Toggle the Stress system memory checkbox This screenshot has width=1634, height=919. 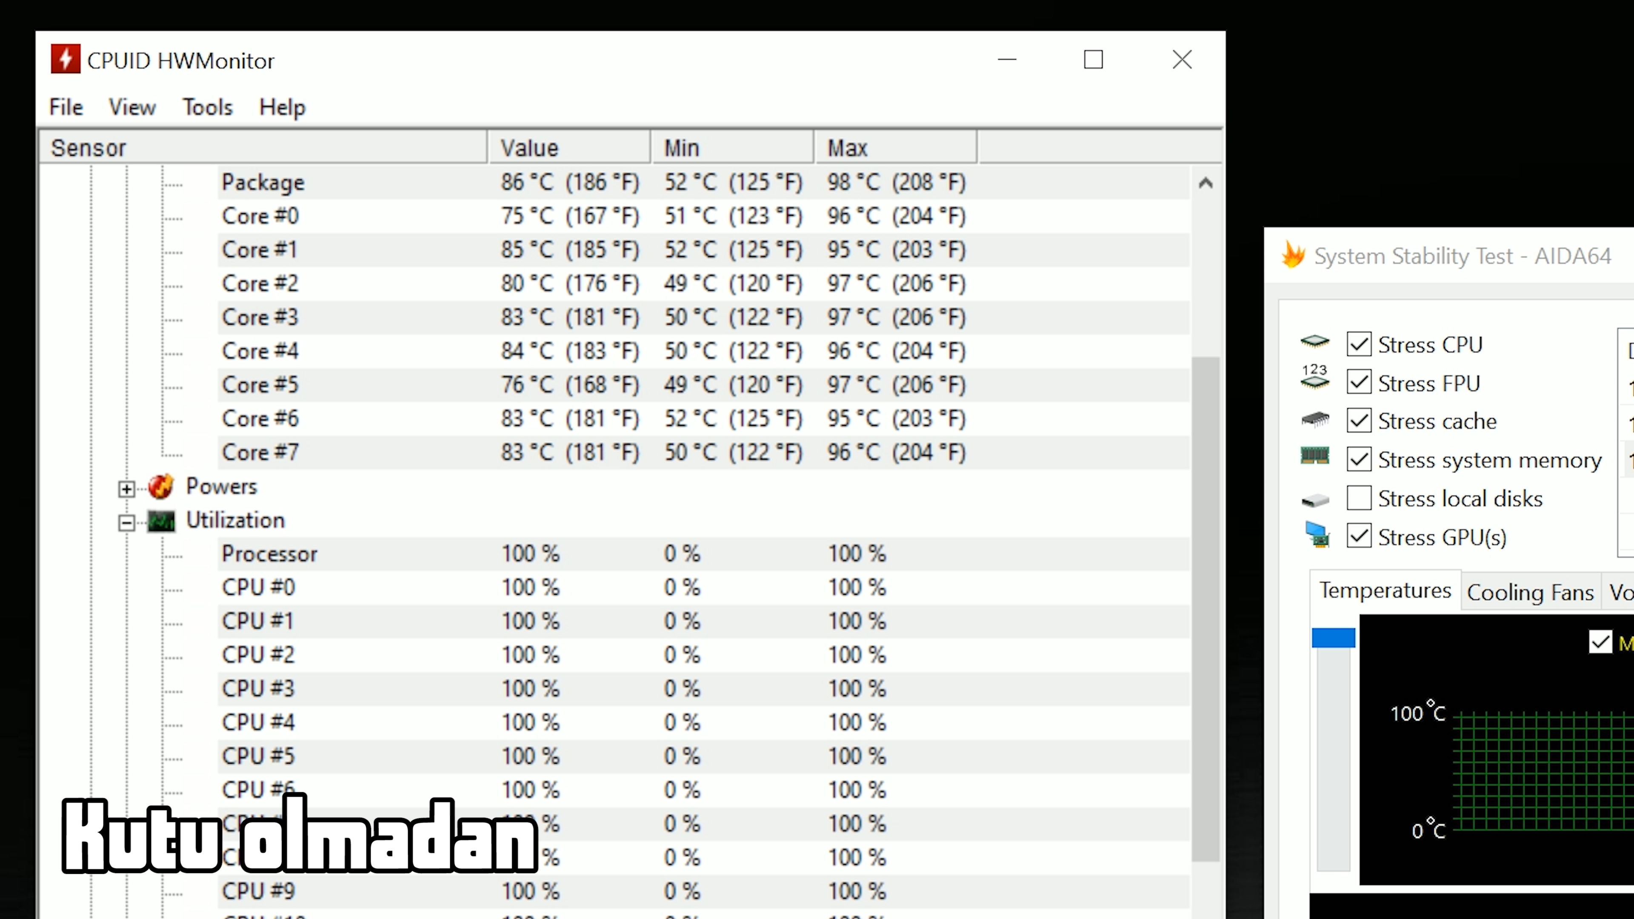(x=1359, y=459)
